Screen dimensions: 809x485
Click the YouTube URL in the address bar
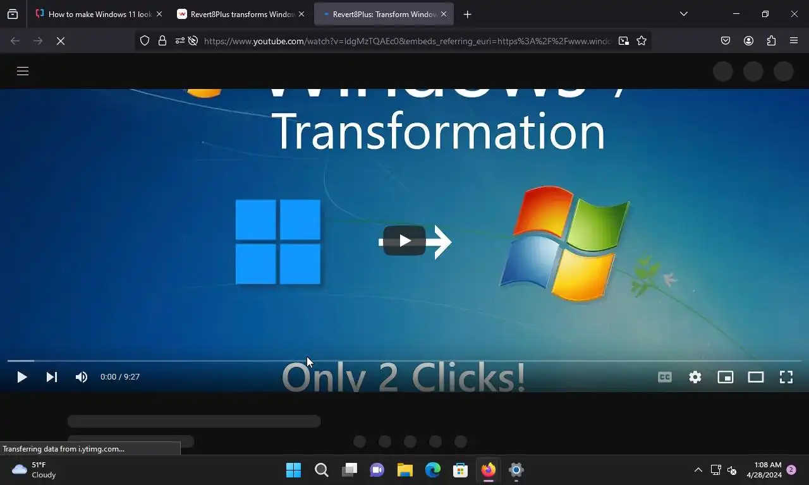click(x=407, y=41)
